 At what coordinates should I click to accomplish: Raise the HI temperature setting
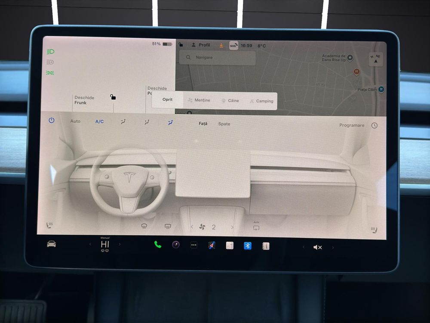point(120,245)
